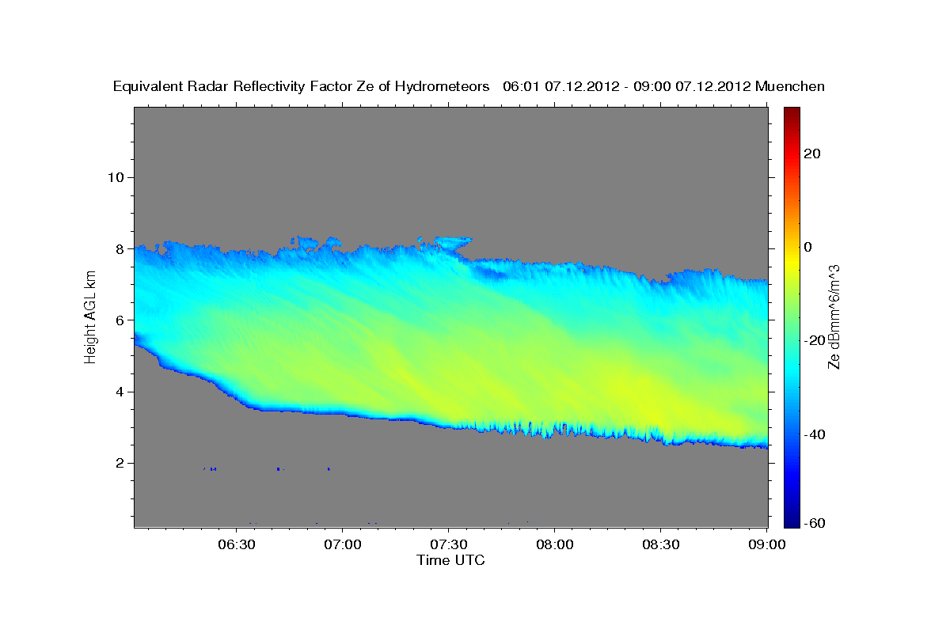Click the 'Time UTC' axis label
The image size is (950, 633).
click(450, 560)
